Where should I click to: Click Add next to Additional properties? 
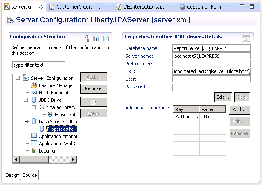(x=239, y=110)
